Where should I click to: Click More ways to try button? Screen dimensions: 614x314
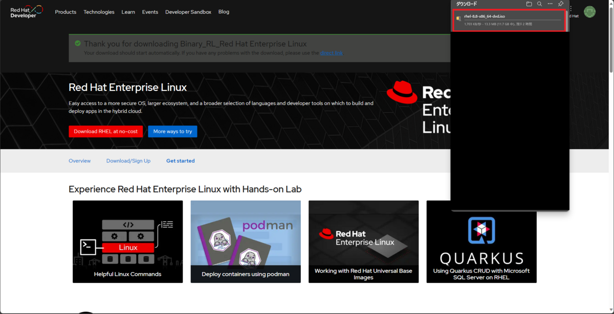tap(172, 131)
